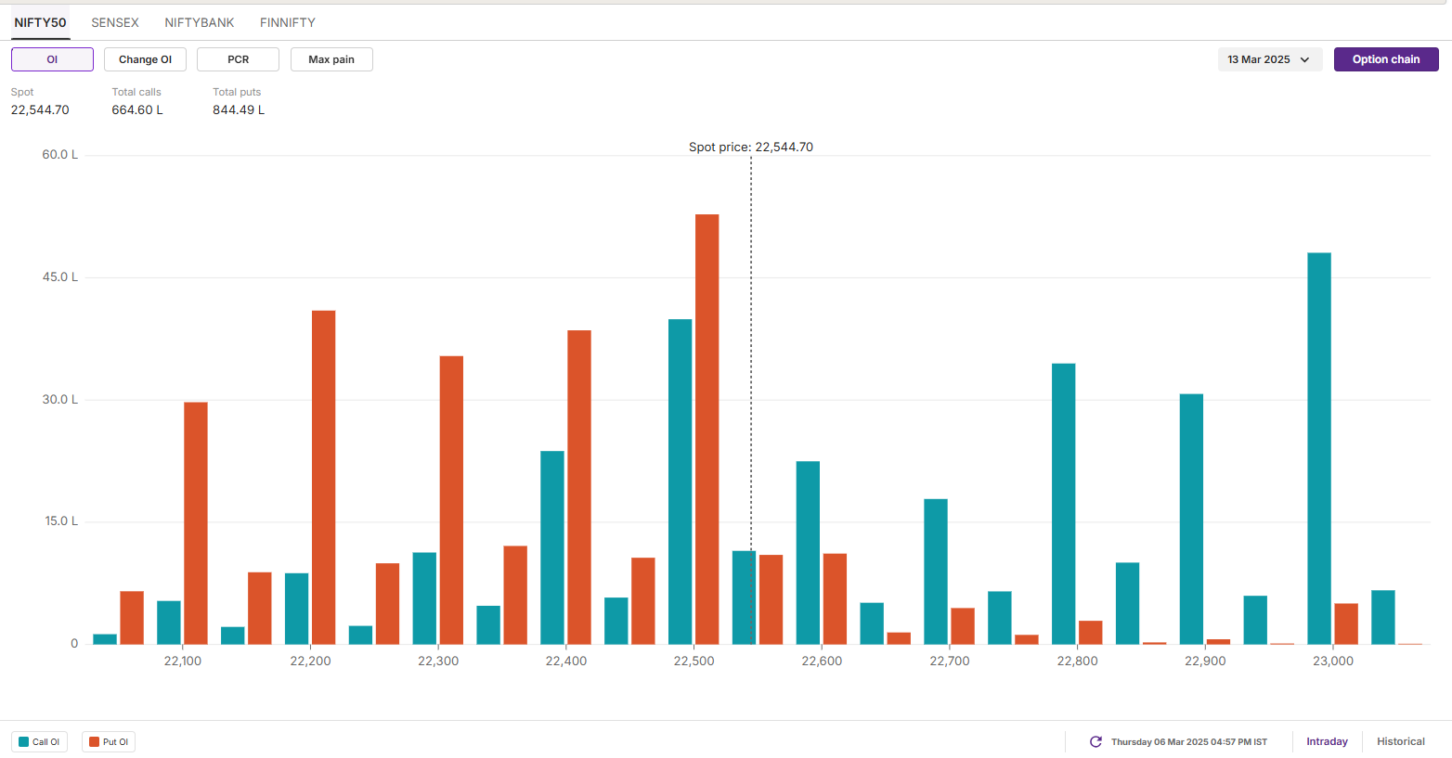The width and height of the screenshot is (1452, 758).
Task: Click the 22,300 x-axis label
Action: coord(438,661)
